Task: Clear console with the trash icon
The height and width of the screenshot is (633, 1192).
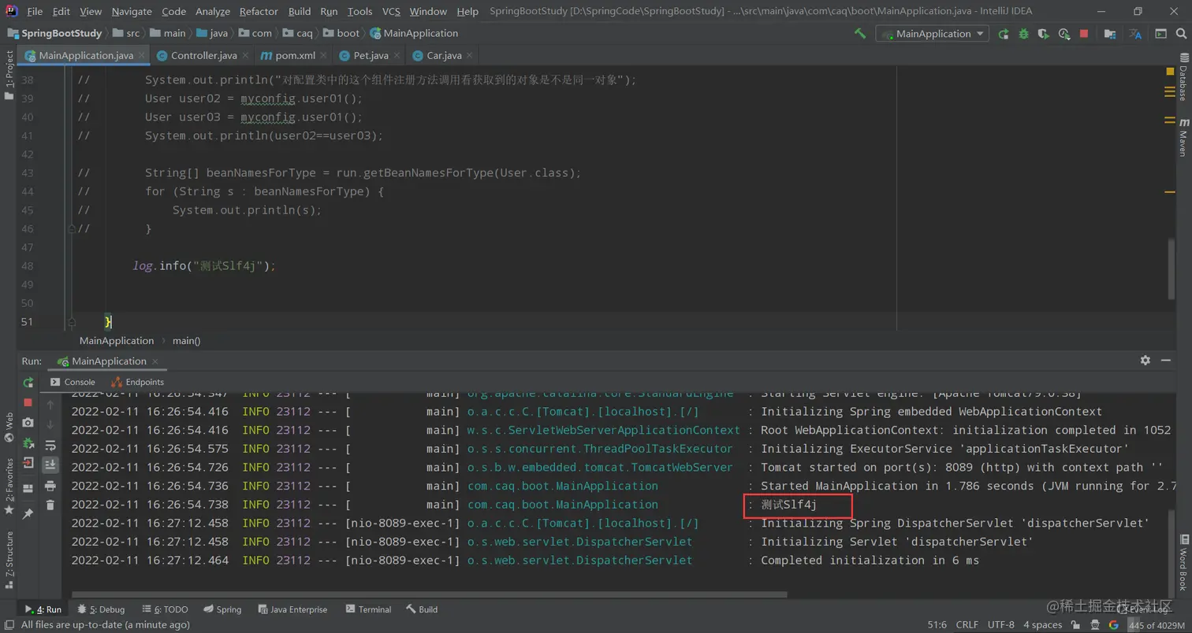Action: 50,505
